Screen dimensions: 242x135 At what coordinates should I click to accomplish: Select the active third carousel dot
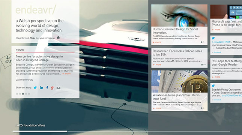[23, 94]
